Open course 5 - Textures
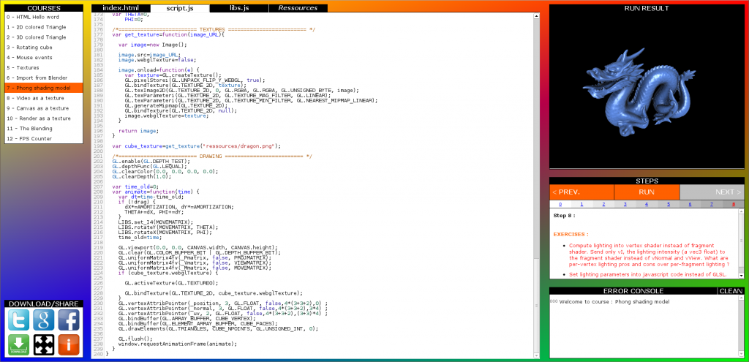This screenshot has width=749, height=362. pos(44,68)
